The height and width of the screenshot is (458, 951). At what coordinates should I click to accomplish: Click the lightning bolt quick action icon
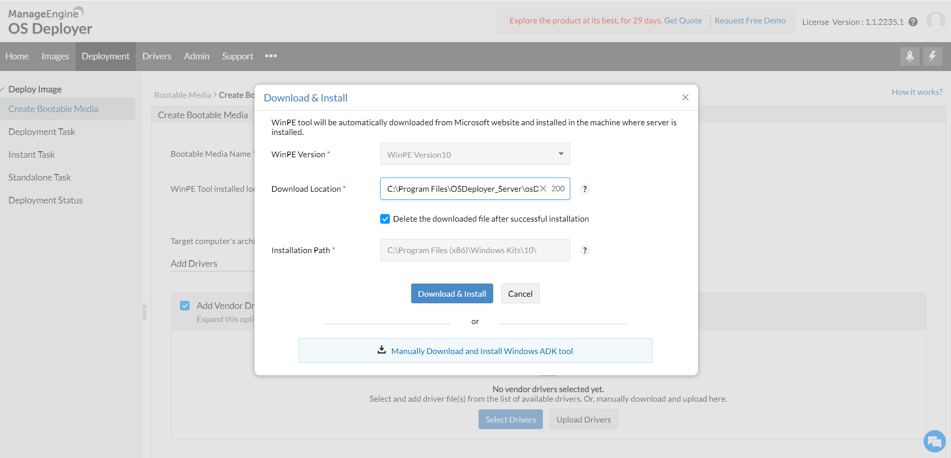[x=932, y=56]
